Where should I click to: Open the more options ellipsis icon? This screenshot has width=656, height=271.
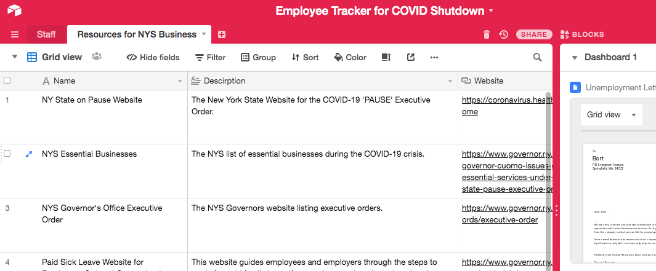click(x=434, y=57)
